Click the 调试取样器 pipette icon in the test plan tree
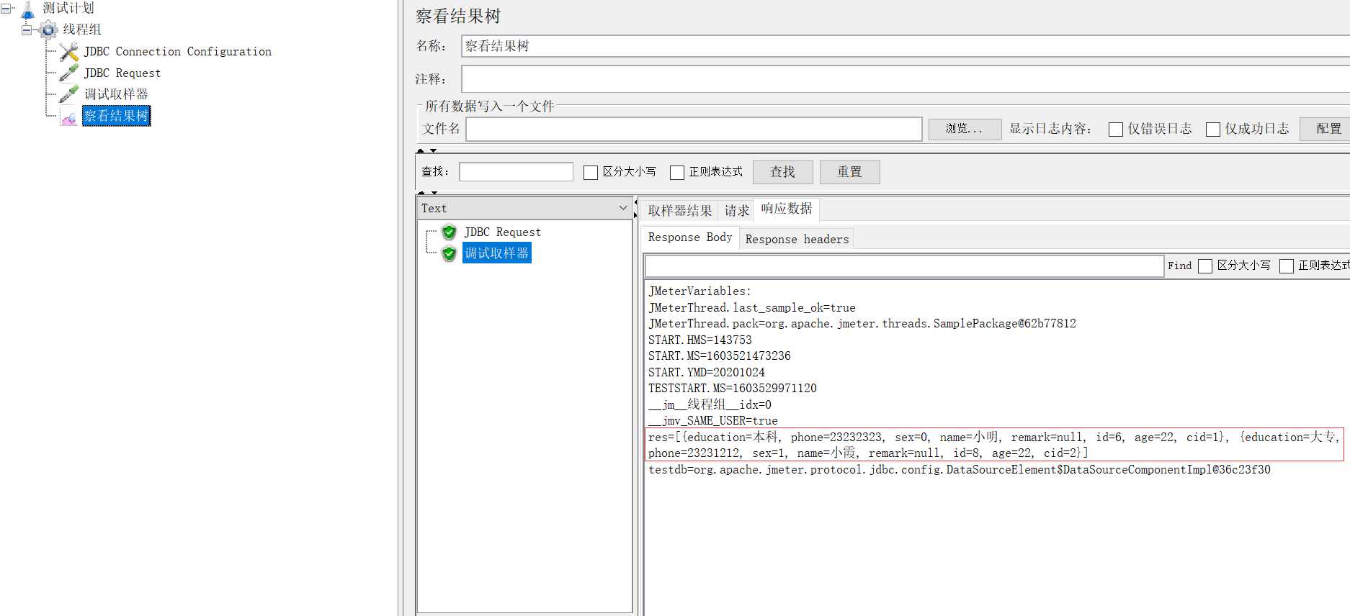Image resolution: width=1350 pixels, height=616 pixels. (x=69, y=94)
